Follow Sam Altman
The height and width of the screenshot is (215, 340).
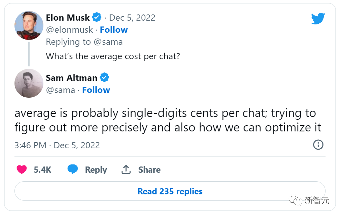(96, 90)
